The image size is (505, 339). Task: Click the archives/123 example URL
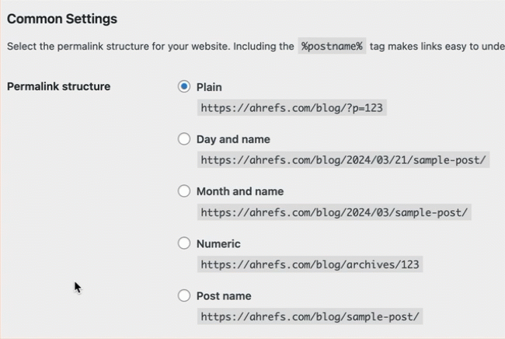tap(310, 264)
